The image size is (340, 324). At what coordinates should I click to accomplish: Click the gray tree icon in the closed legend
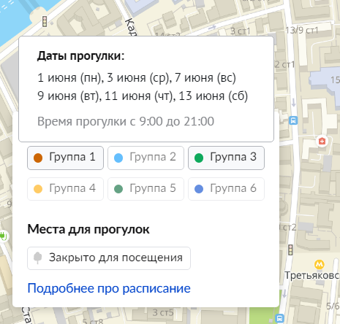click(x=37, y=258)
